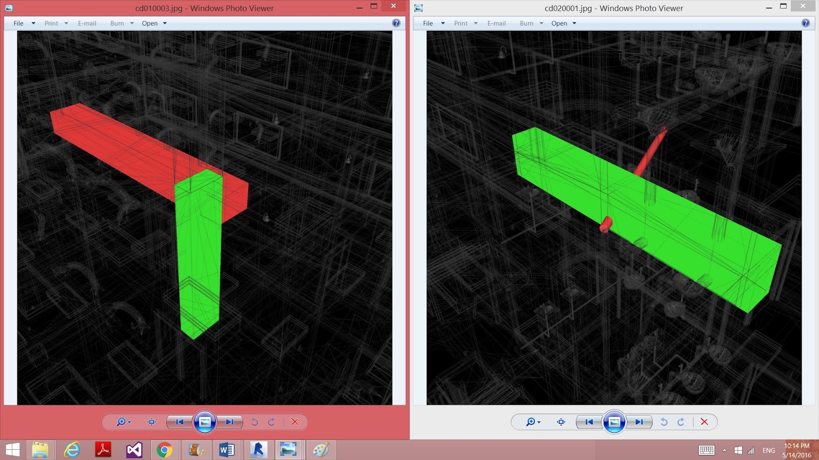Rotate cd010003.jpg counterclockwise
Viewport: 819px width, 460px height.
click(x=255, y=422)
